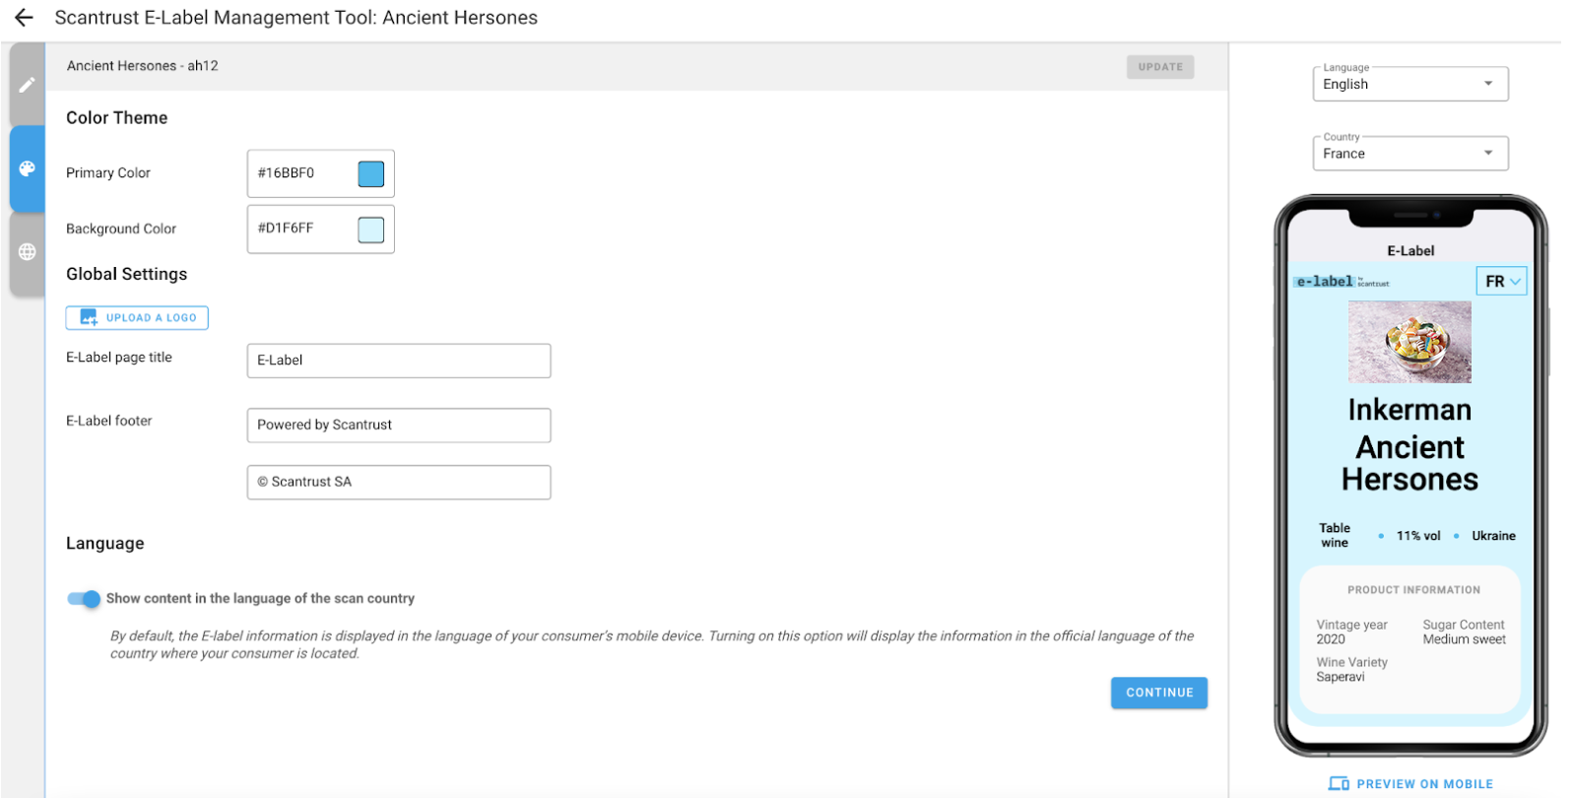The width and height of the screenshot is (1574, 798).
Task: Click '11% vol' in phone preview
Action: (1418, 536)
